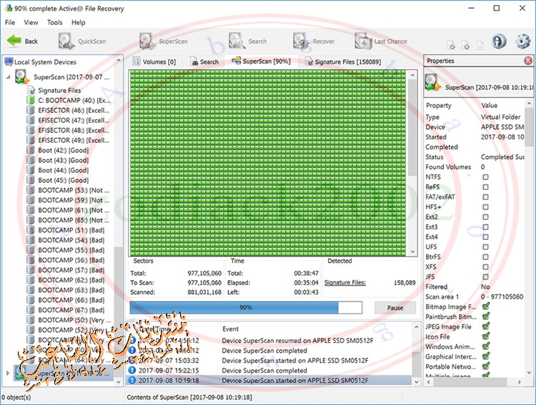The height and width of the screenshot is (405, 536).
Task: Click the Back arrow icon
Action: 14,41
